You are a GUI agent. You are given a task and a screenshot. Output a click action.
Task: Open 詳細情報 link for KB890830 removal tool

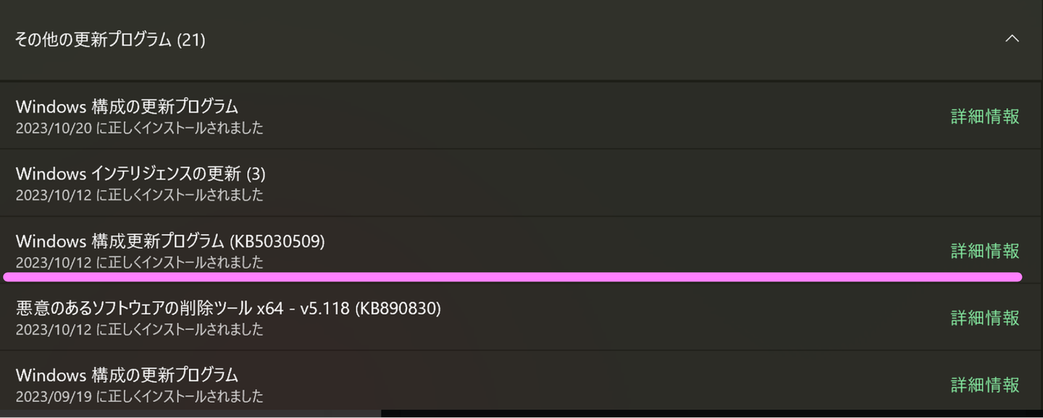(x=985, y=318)
